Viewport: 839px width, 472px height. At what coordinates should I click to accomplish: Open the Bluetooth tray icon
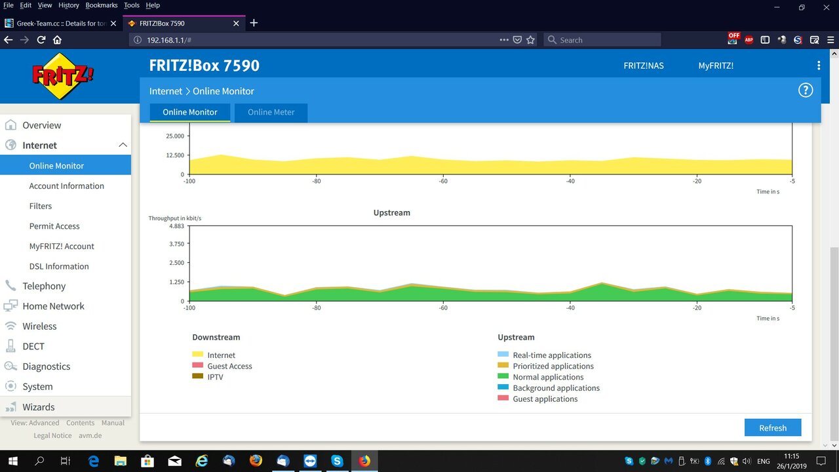point(708,462)
